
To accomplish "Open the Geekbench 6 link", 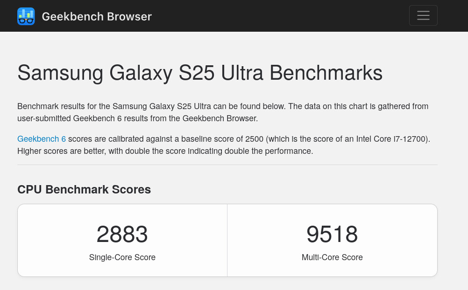I will pyautogui.click(x=42, y=138).
